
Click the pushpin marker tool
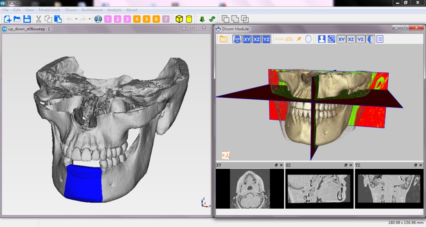point(299,39)
